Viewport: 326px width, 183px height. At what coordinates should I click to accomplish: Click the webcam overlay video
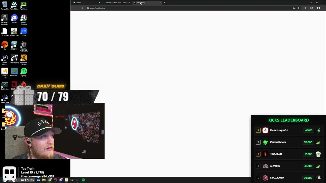[55, 131]
